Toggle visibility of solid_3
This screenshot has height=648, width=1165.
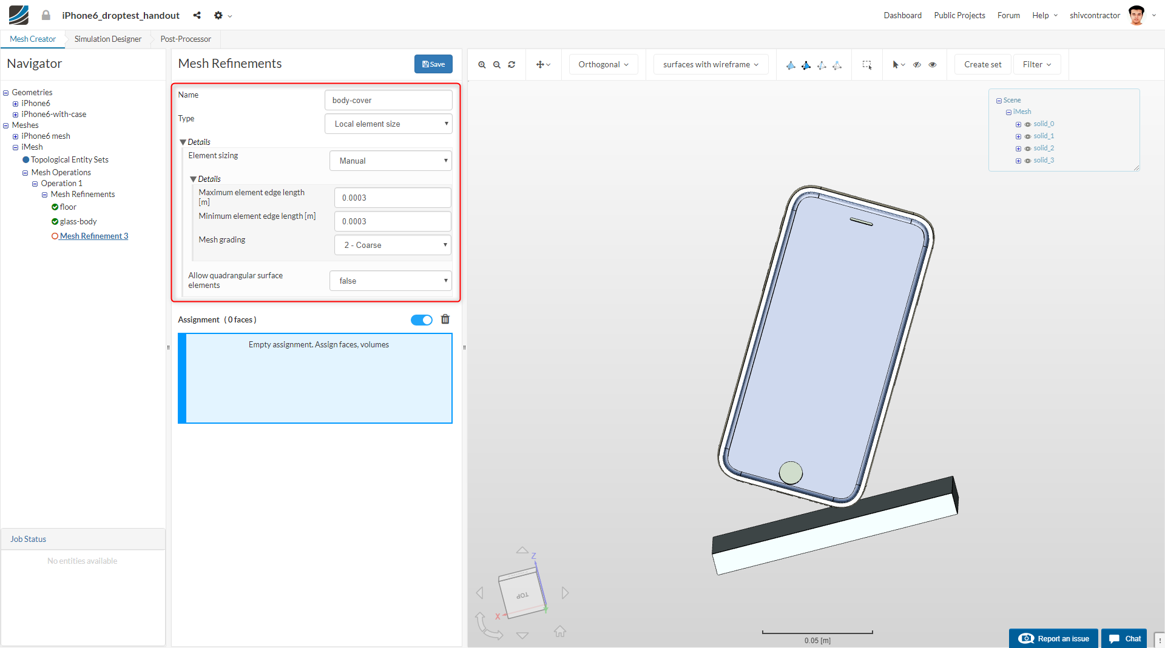tap(1028, 161)
